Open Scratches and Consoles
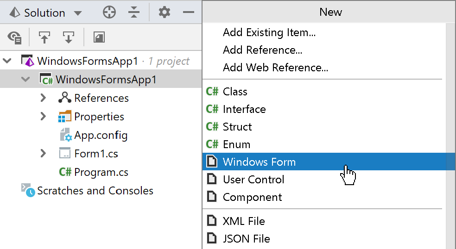 coord(87,191)
